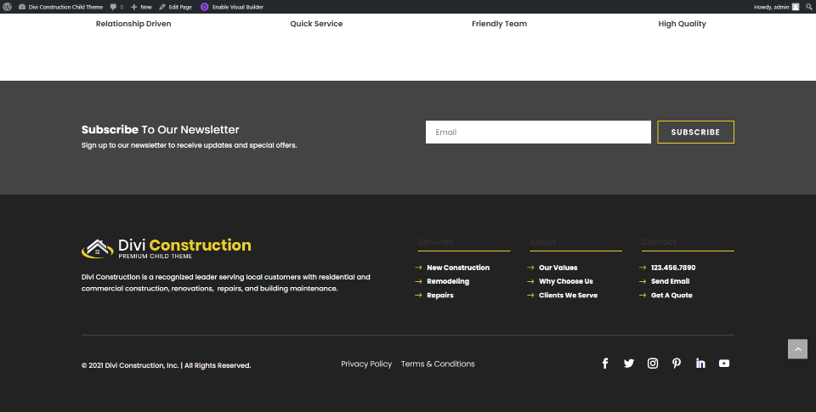Open the Instagram social icon
Screen dimensions: 816x412
[653, 364]
